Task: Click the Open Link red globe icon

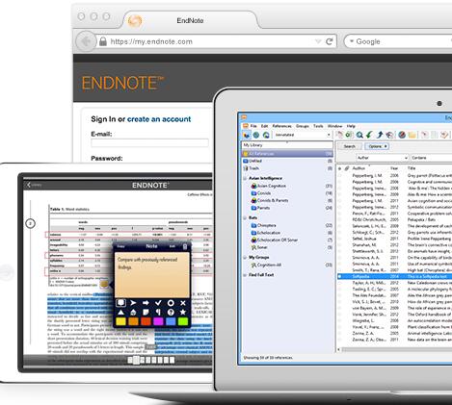Action: [402, 135]
